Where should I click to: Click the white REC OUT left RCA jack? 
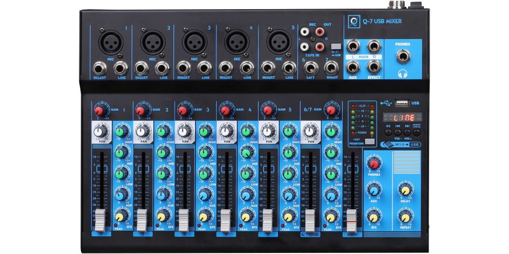click(304, 31)
